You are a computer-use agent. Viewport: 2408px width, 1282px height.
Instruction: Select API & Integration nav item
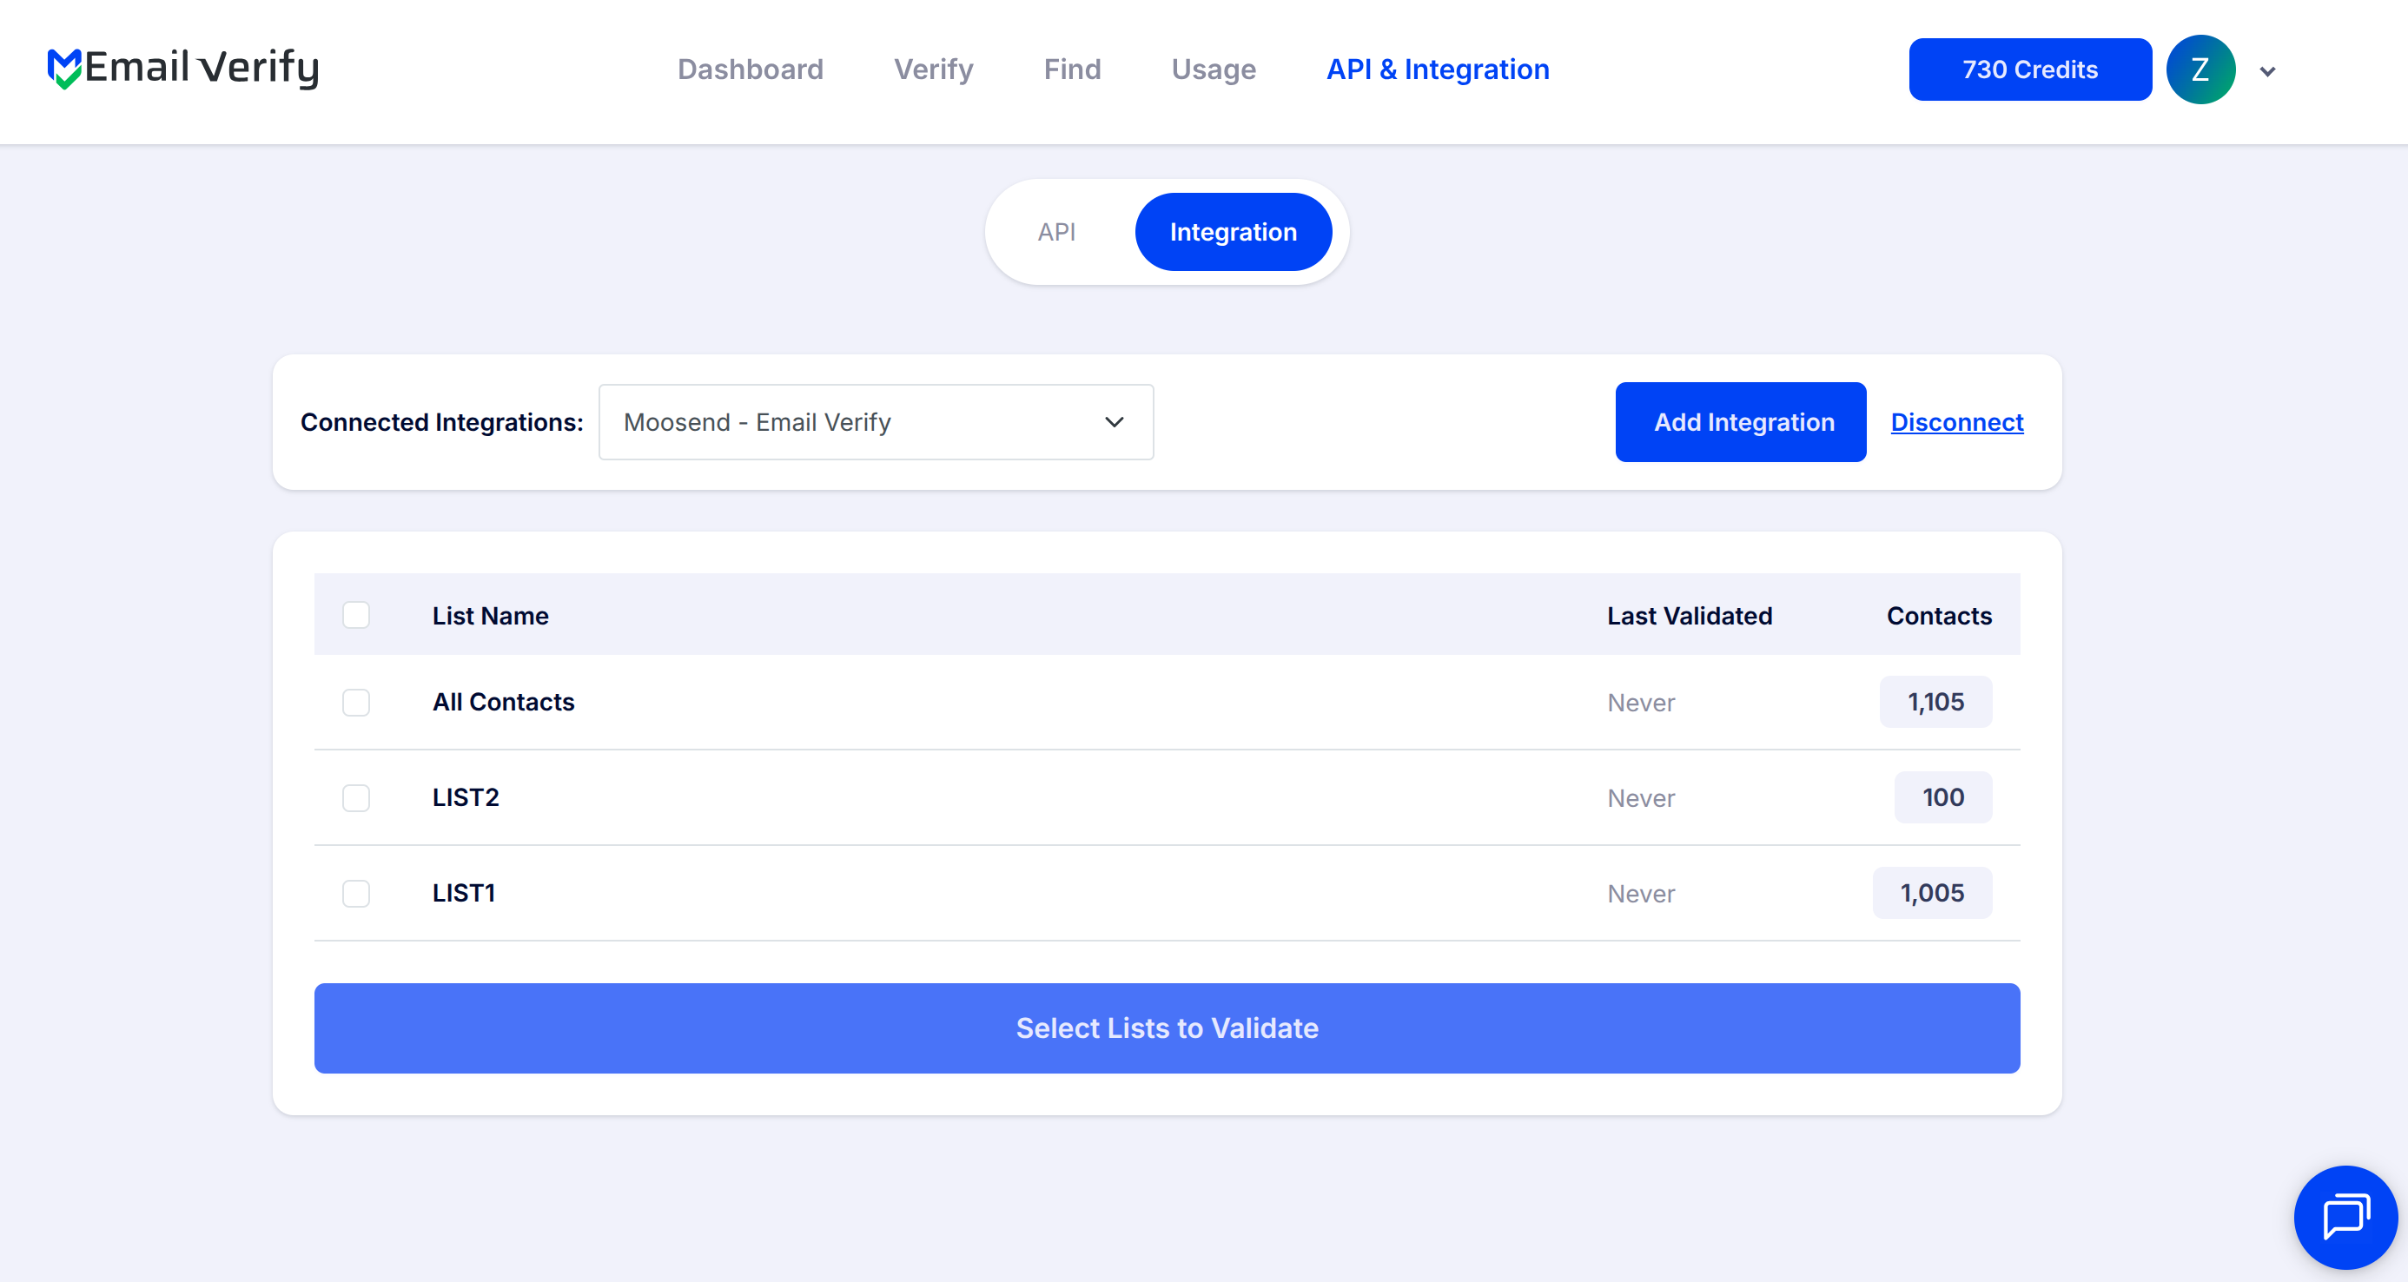(1438, 69)
